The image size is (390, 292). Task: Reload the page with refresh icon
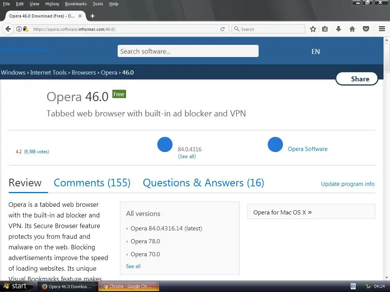click(222, 29)
